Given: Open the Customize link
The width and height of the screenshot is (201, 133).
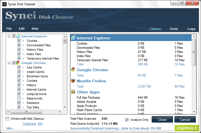Looking at the screenshot, I should click(x=29, y=124).
